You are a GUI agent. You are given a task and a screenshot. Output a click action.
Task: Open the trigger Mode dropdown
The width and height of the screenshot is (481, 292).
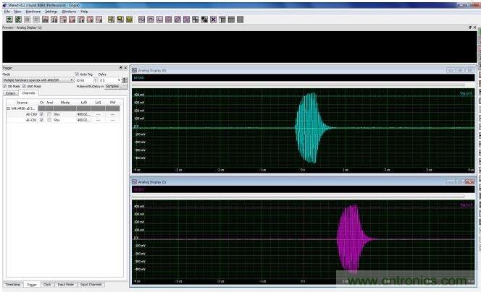72,80
